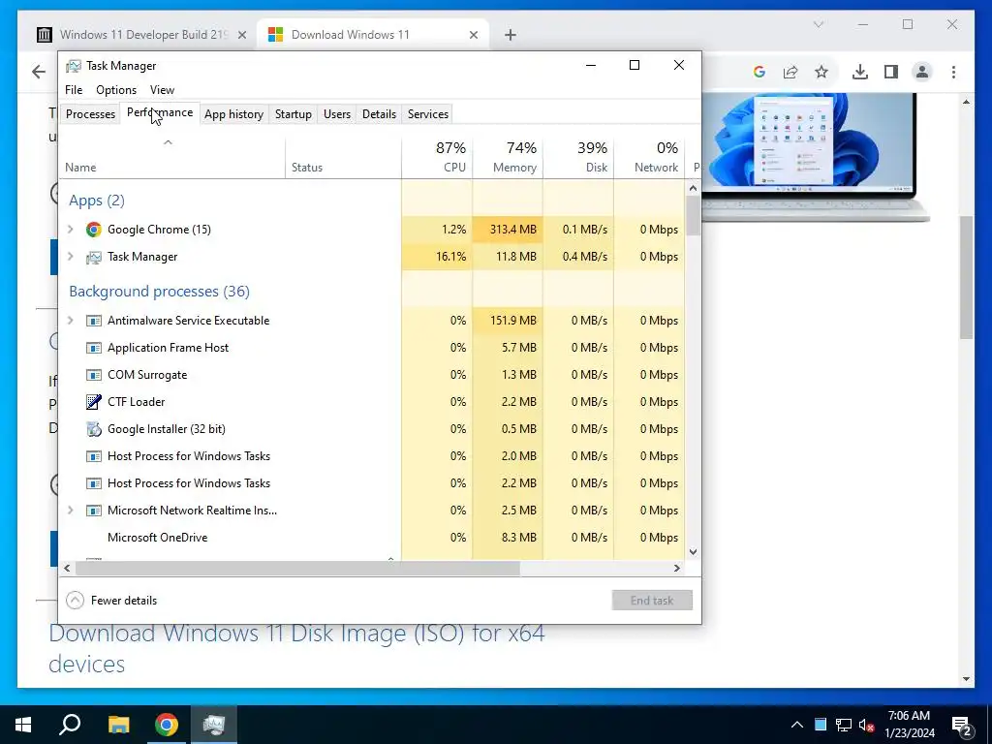Viewport: 992px width, 744px height.
Task: Sort processes by Disk column header
Action: pos(579,156)
